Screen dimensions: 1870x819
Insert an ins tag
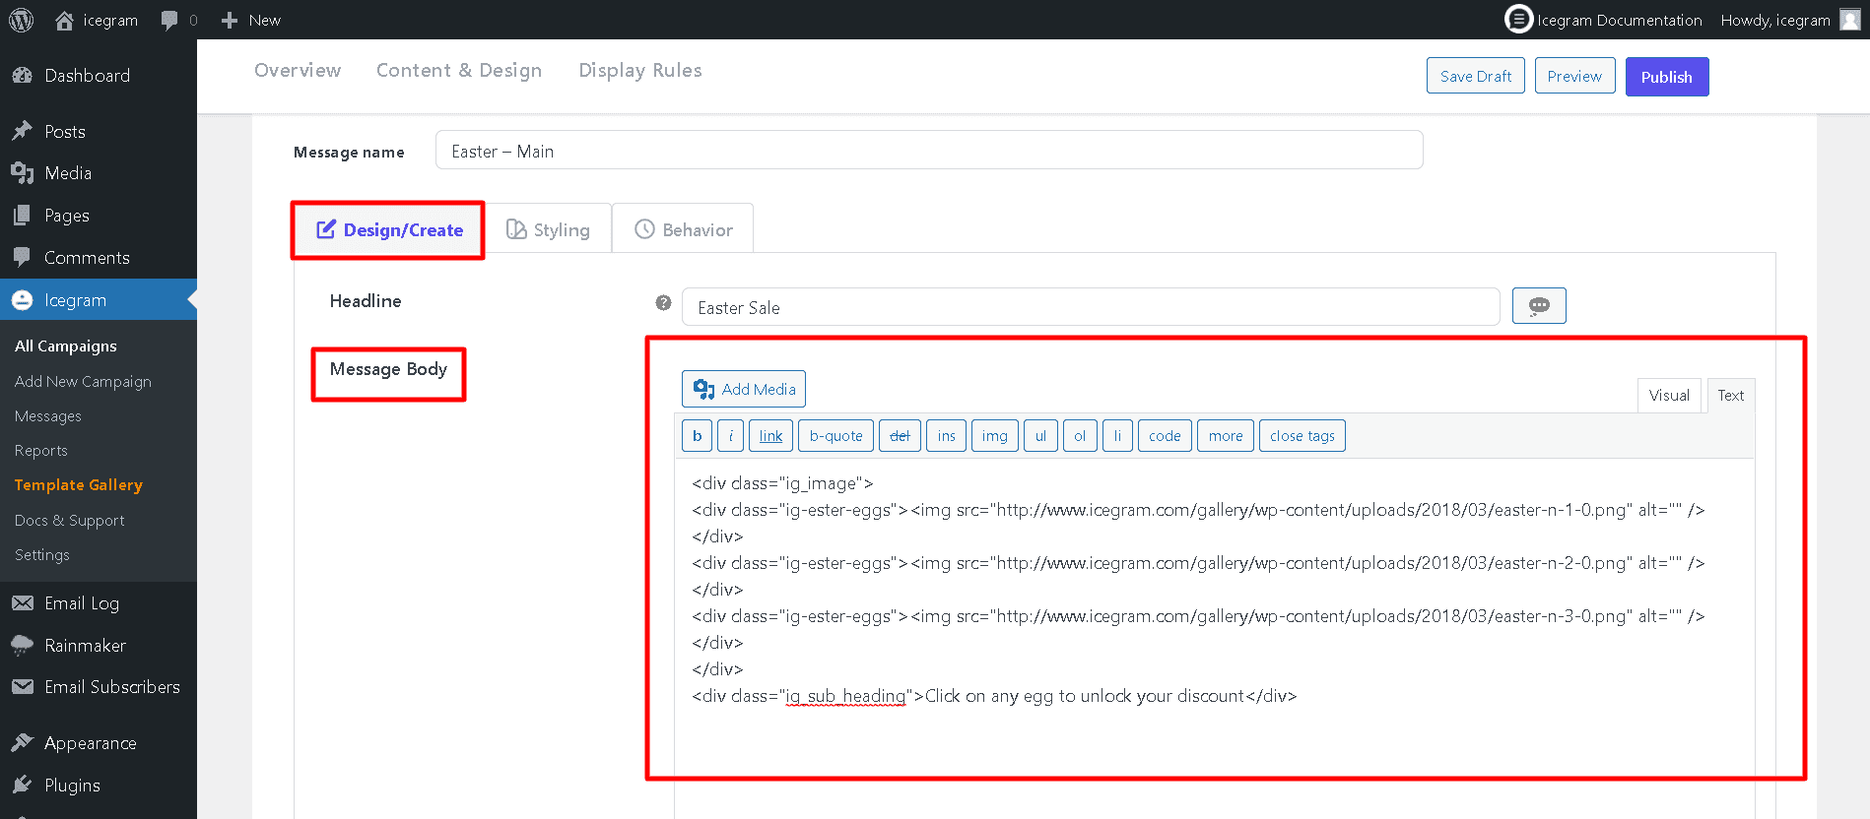coord(947,436)
